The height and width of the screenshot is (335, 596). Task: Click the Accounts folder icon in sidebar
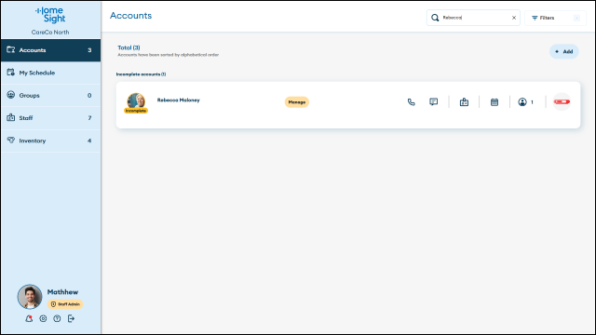[x=10, y=49]
